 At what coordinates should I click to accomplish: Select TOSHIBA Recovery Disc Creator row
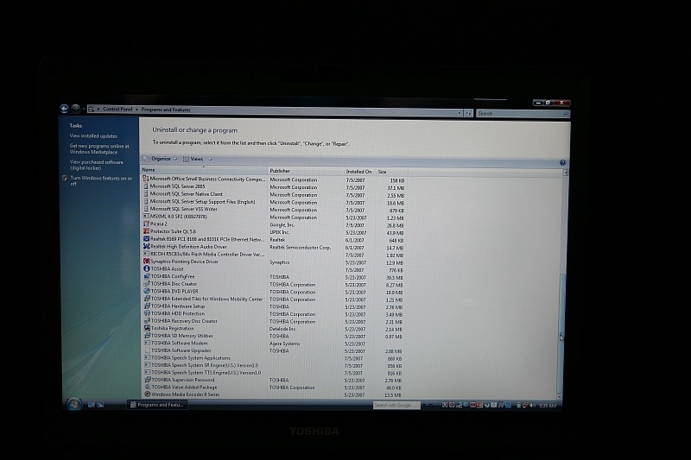coord(273,321)
